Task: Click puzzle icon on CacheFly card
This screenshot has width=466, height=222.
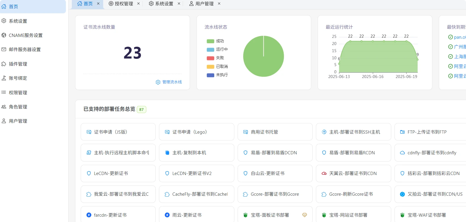Action: coord(167,194)
